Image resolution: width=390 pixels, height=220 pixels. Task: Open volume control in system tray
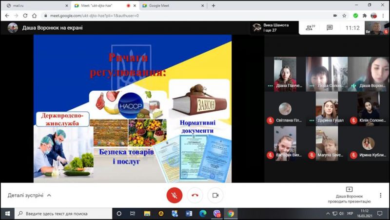341,214
